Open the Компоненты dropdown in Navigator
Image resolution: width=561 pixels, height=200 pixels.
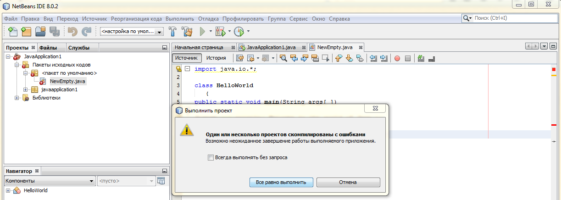50,181
